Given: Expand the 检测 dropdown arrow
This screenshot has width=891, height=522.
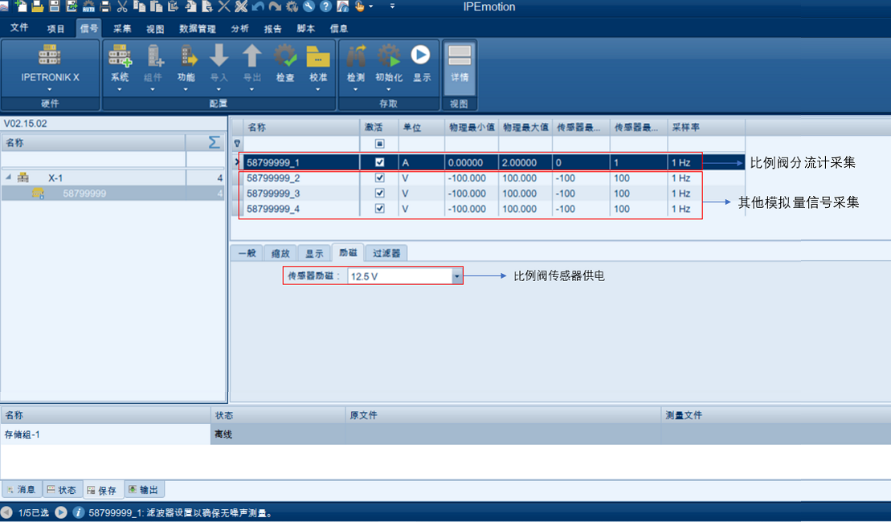Looking at the screenshot, I should 355,89.
